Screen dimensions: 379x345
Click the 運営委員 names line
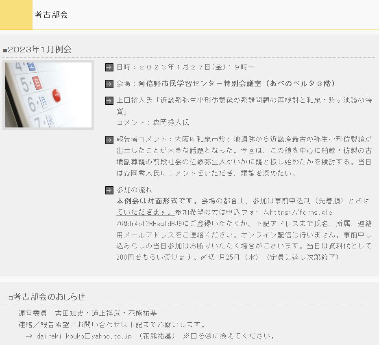[88, 313]
